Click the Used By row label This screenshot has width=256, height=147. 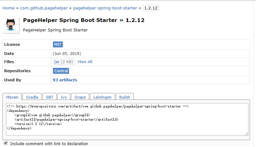coord(13,80)
